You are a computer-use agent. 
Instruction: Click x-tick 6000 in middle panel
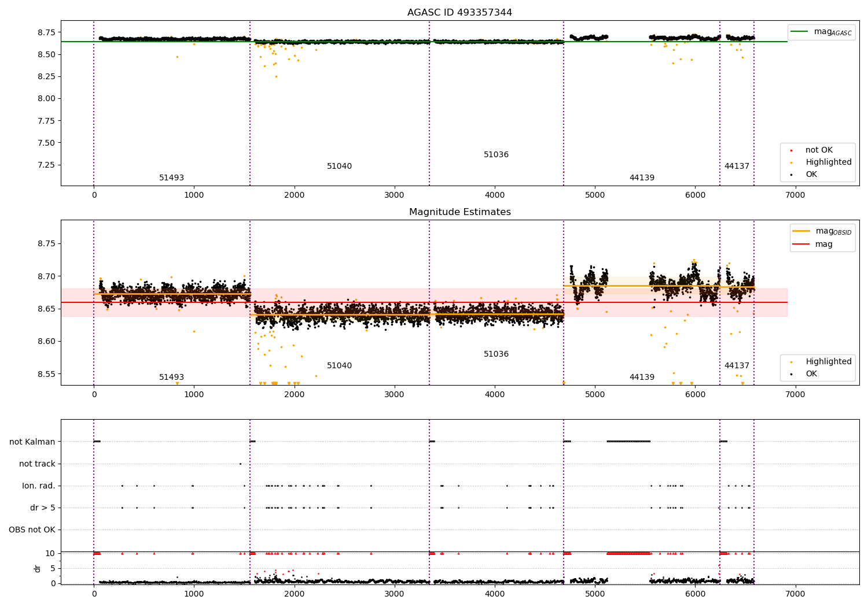[x=695, y=395]
